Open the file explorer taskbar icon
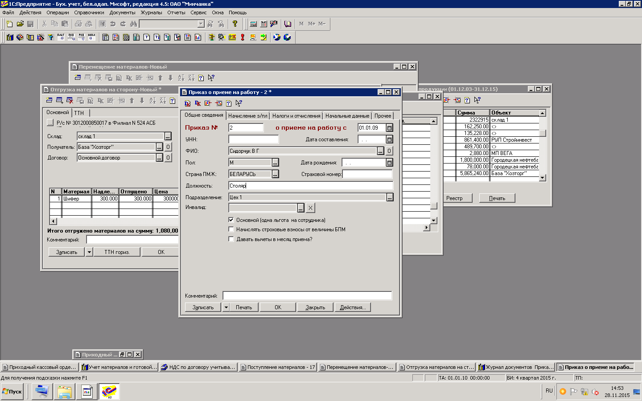 (x=65, y=392)
